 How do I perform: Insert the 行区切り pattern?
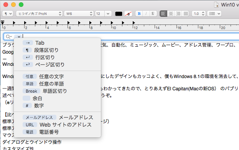57,57
